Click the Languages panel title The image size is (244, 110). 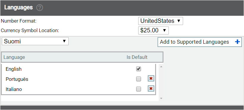pos(18,7)
